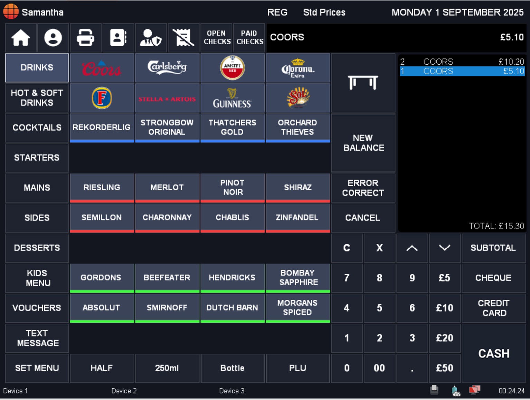Open the user profile icon
The width and height of the screenshot is (530, 400).
coord(53,38)
